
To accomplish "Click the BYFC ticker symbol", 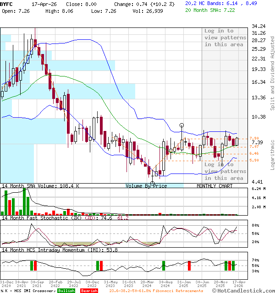I will (x=7, y=4).
